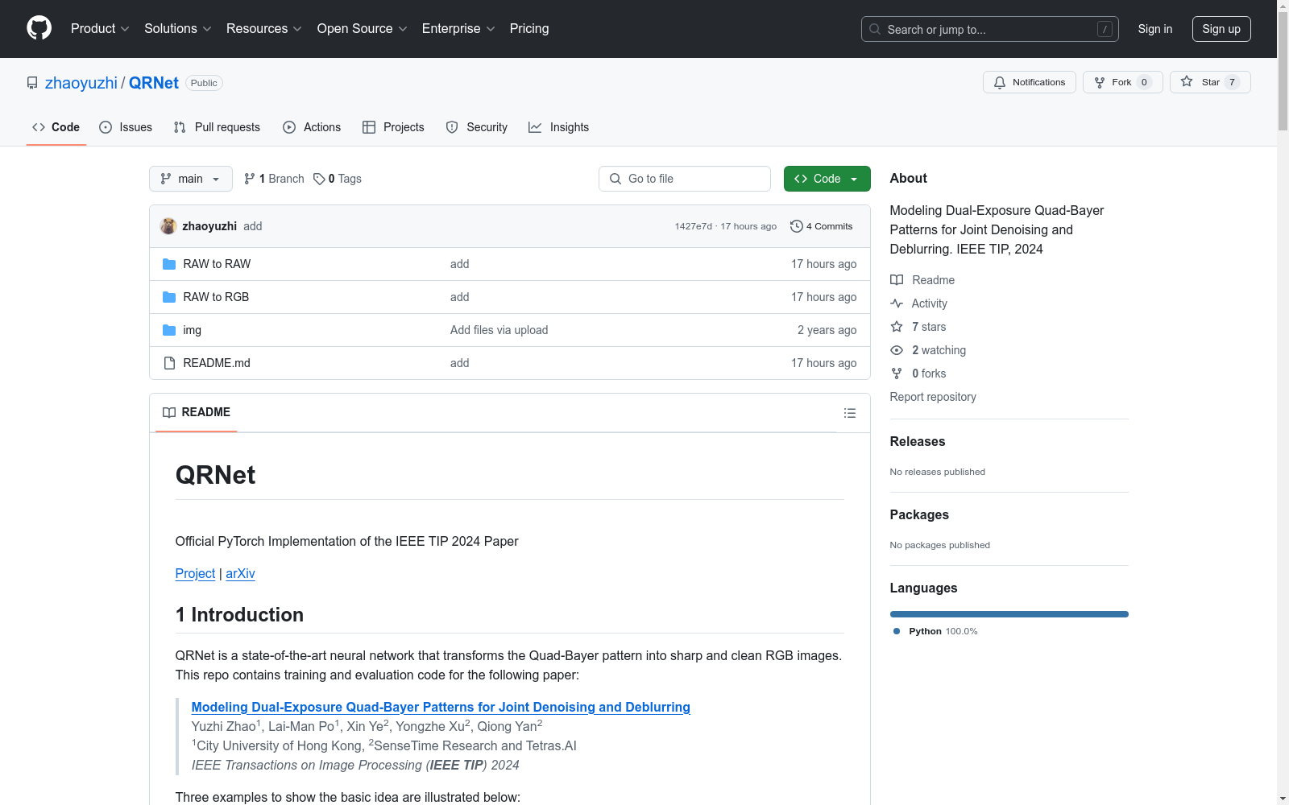Click the magnifier icon in Go to file
This screenshot has height=805, width=1289.
[615, 179]
